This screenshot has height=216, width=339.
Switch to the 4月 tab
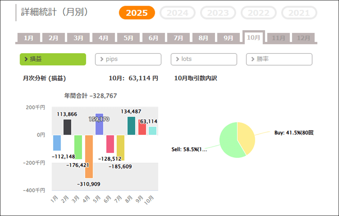[x=104, y=38]
